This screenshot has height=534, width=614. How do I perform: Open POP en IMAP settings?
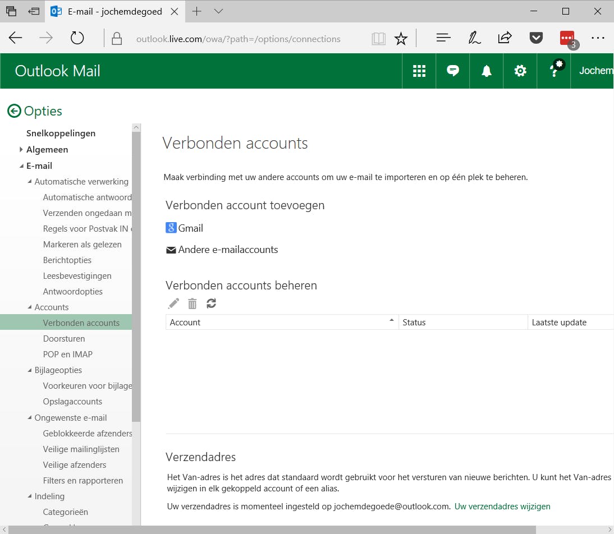point(68,355)
